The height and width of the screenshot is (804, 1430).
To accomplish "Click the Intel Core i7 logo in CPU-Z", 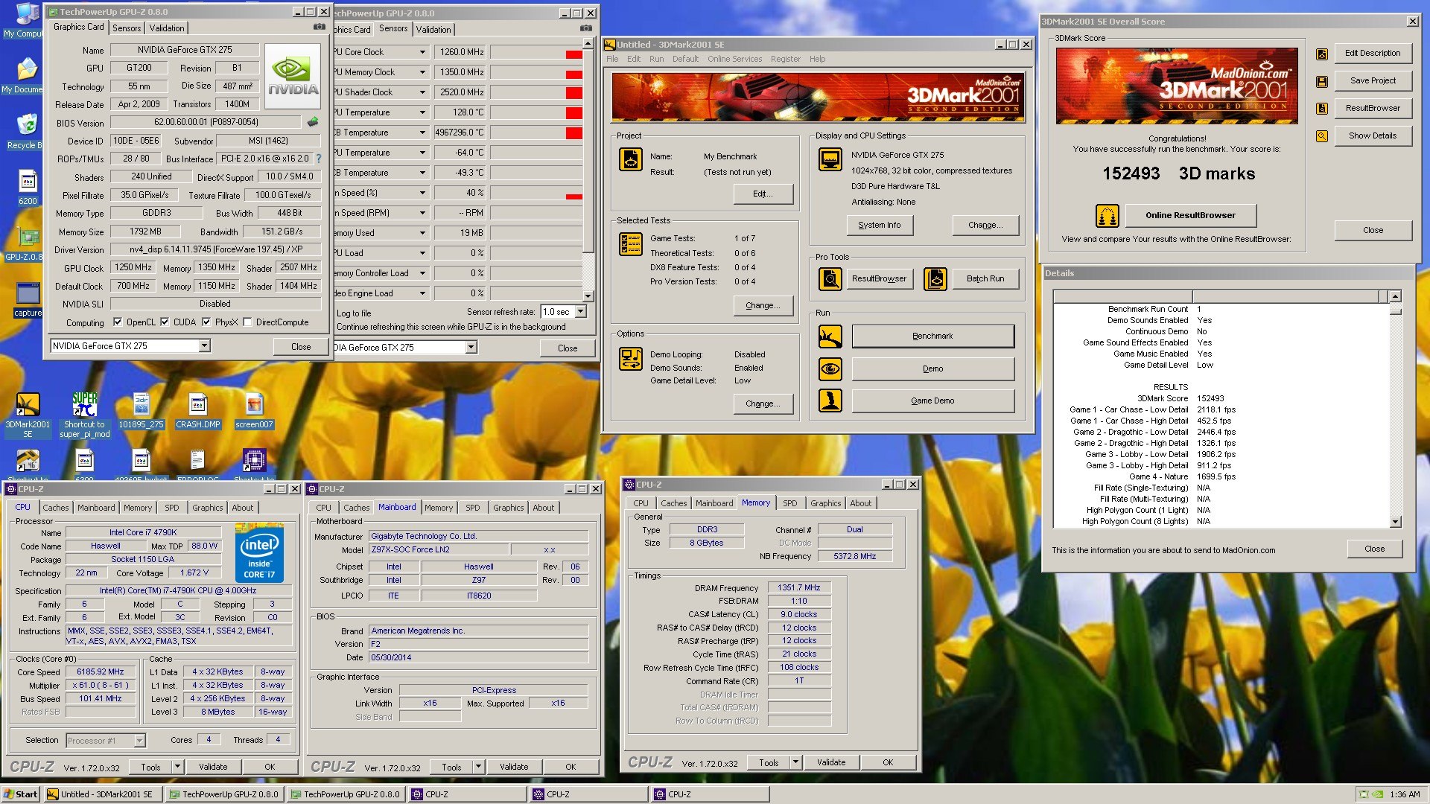I will [259, 552].
